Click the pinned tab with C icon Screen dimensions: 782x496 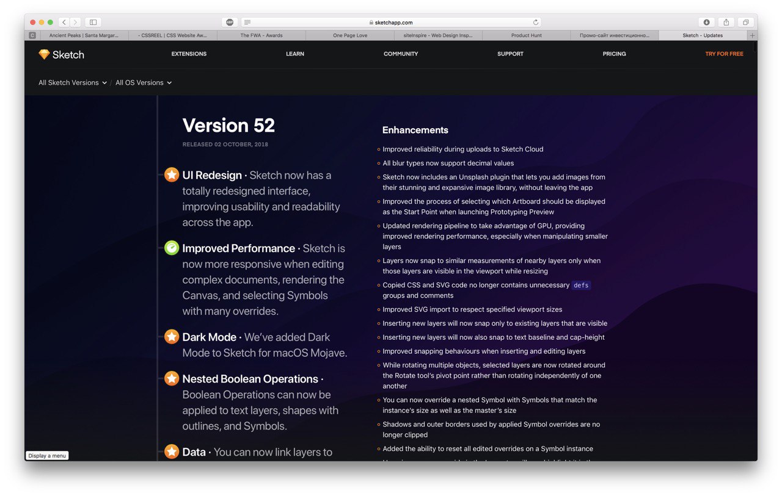pos(32,35)
